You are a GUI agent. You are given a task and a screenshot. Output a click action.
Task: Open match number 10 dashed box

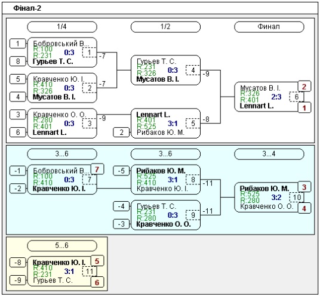coord(296,197)
